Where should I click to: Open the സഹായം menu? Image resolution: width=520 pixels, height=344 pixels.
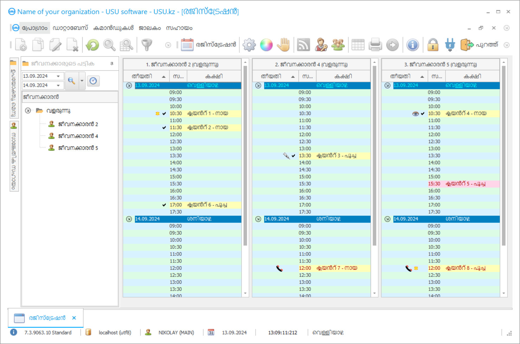click(179, 28)
